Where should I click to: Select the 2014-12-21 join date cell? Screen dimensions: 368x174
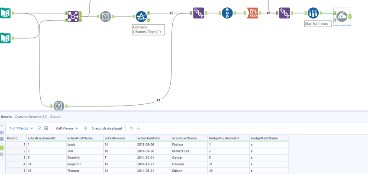[x=154, y=164]
